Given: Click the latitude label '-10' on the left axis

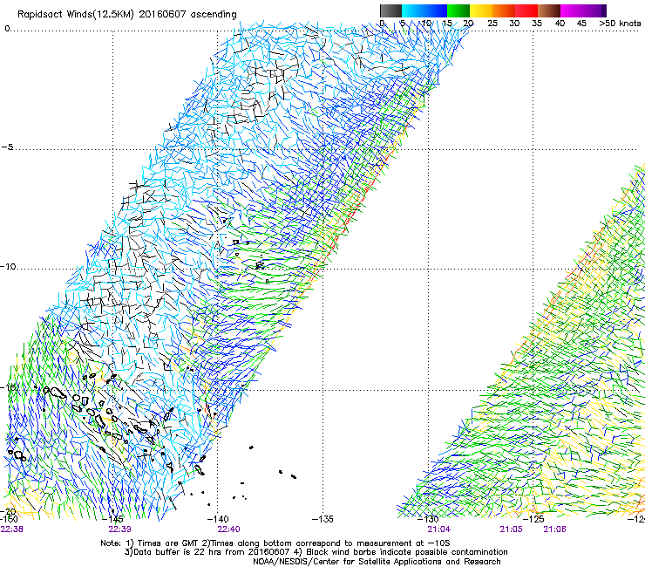Looking at the screenshot, I should [x=8, y=267].
